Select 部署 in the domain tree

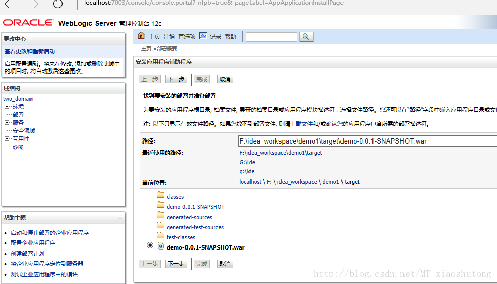[x=18, y=115]
